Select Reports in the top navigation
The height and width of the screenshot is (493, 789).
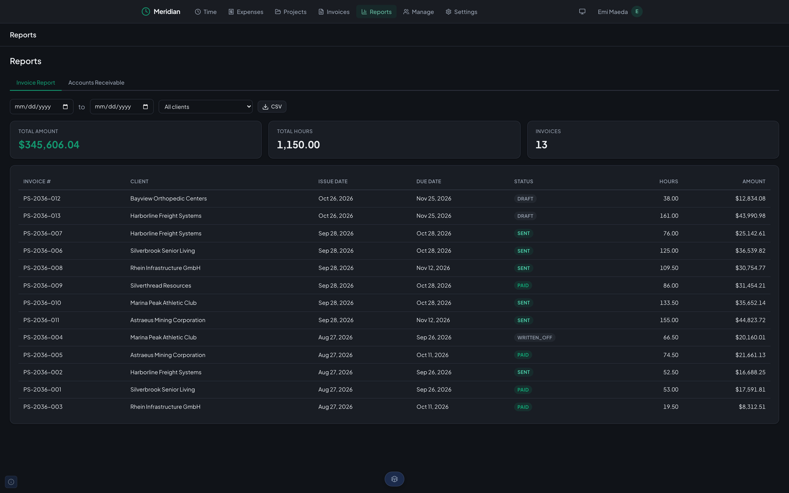[x=376, y=12]
